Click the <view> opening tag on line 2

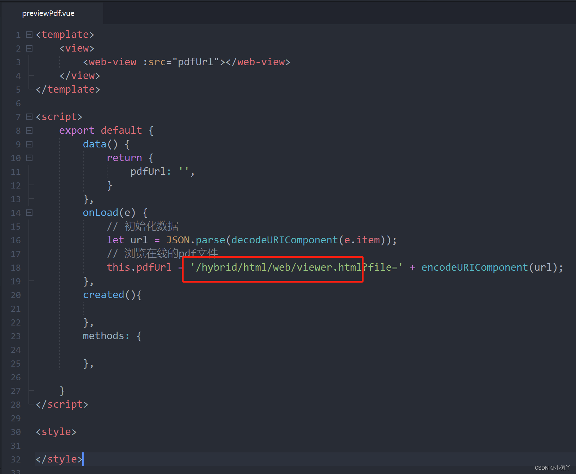coord(77,48)
